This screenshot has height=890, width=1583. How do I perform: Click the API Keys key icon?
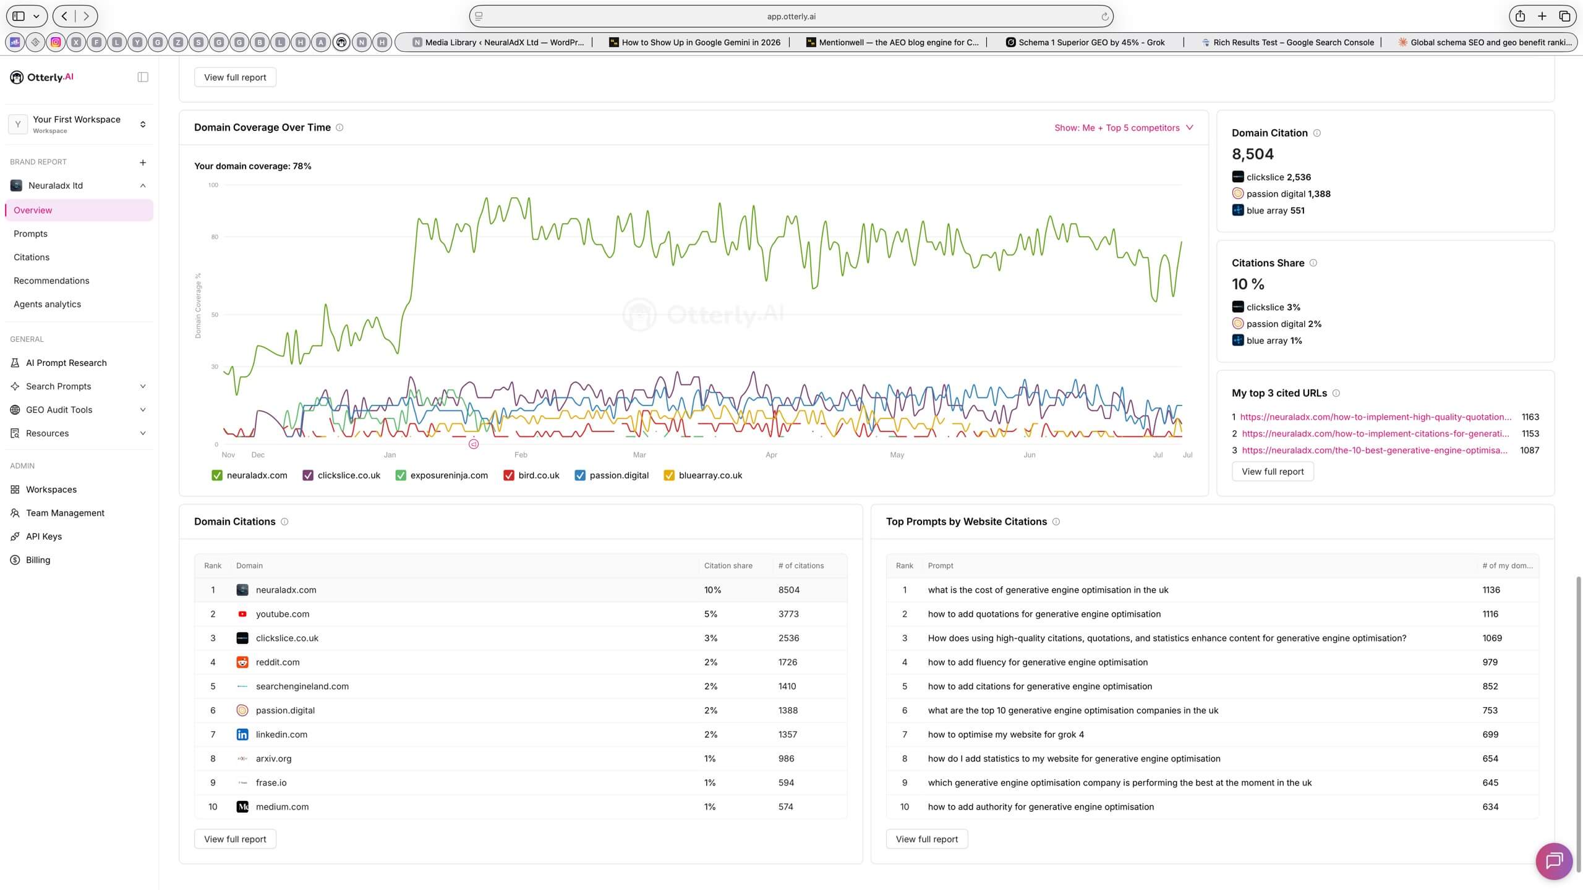pos(15,536)
